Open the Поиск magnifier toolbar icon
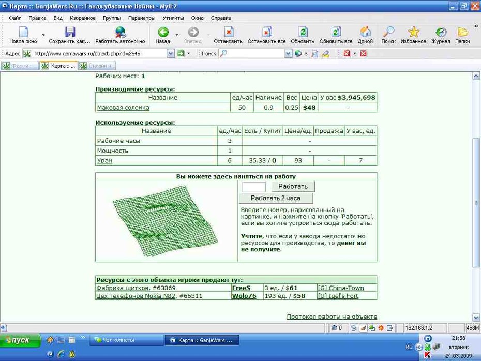The width and height of the screenshot is (481, 361). click(x=388, y=32)
